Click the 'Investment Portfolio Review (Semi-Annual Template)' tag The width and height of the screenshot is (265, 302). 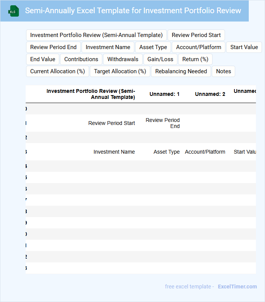(96, 35)
